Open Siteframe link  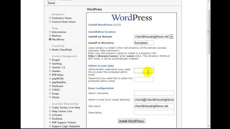(57, 86)
